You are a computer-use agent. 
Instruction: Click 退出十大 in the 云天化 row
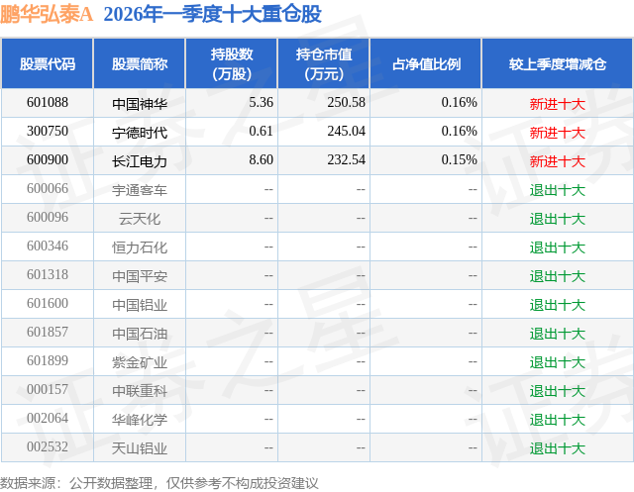click(558, 219)
